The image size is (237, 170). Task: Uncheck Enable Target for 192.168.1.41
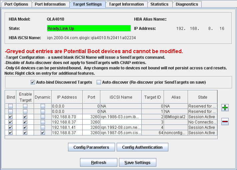click(25, 127)
